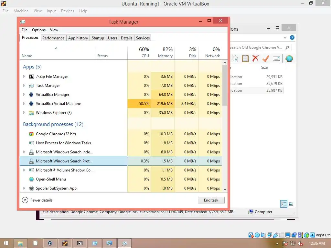Switch to the Users tab

coord(112,38)
